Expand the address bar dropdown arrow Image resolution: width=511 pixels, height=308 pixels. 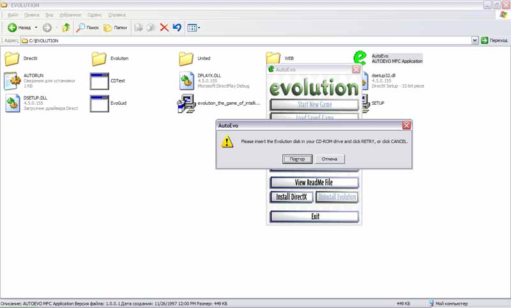tap(475, 40)
